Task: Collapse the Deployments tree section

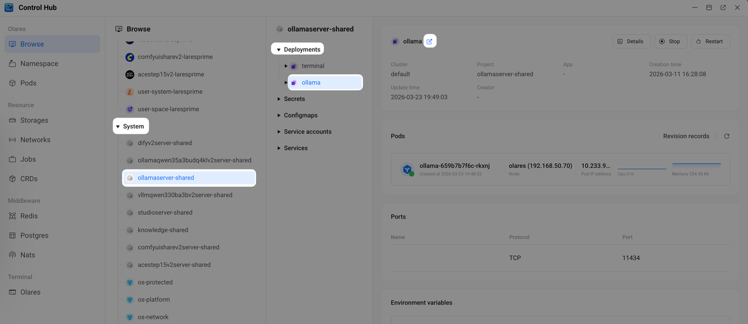Action: (x=279, y=50)
